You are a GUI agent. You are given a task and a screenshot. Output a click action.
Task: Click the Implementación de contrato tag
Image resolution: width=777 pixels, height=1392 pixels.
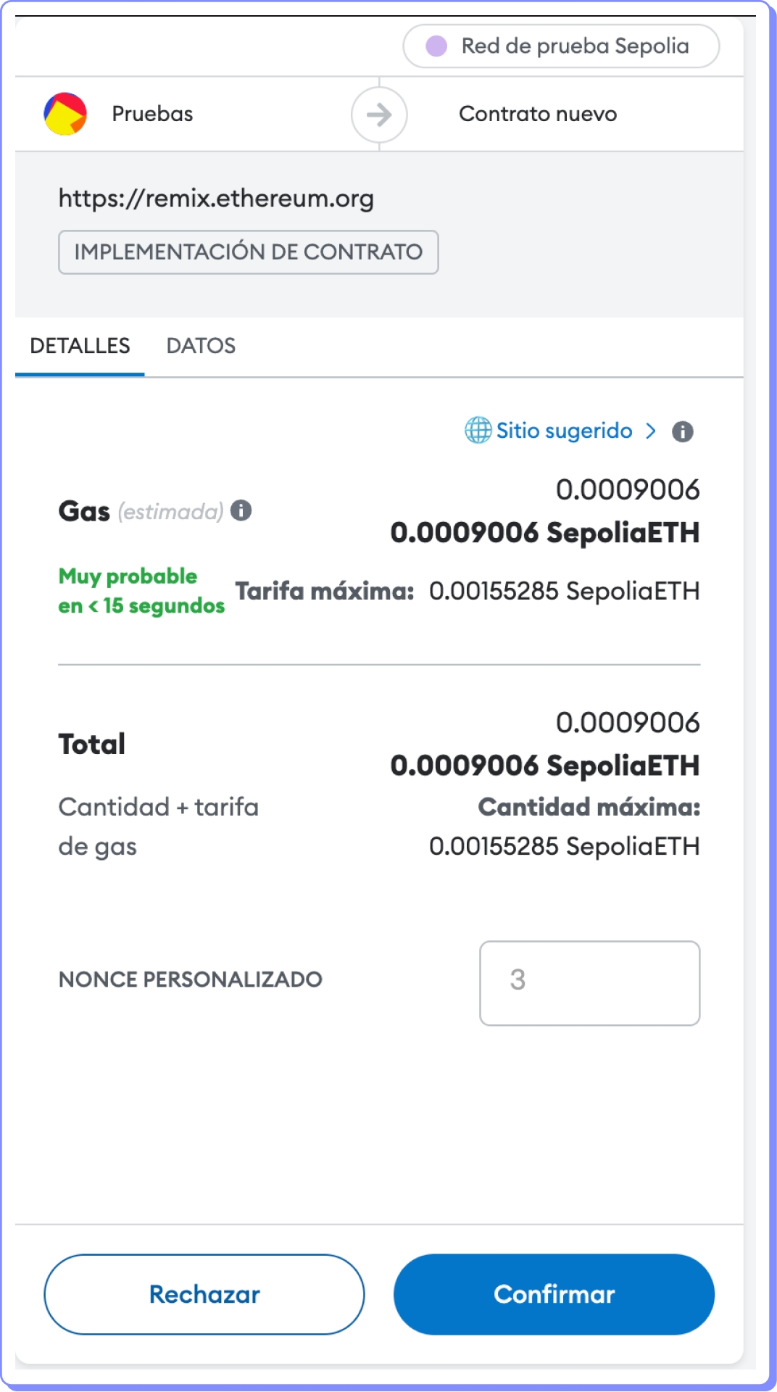(x=248, y=252)
